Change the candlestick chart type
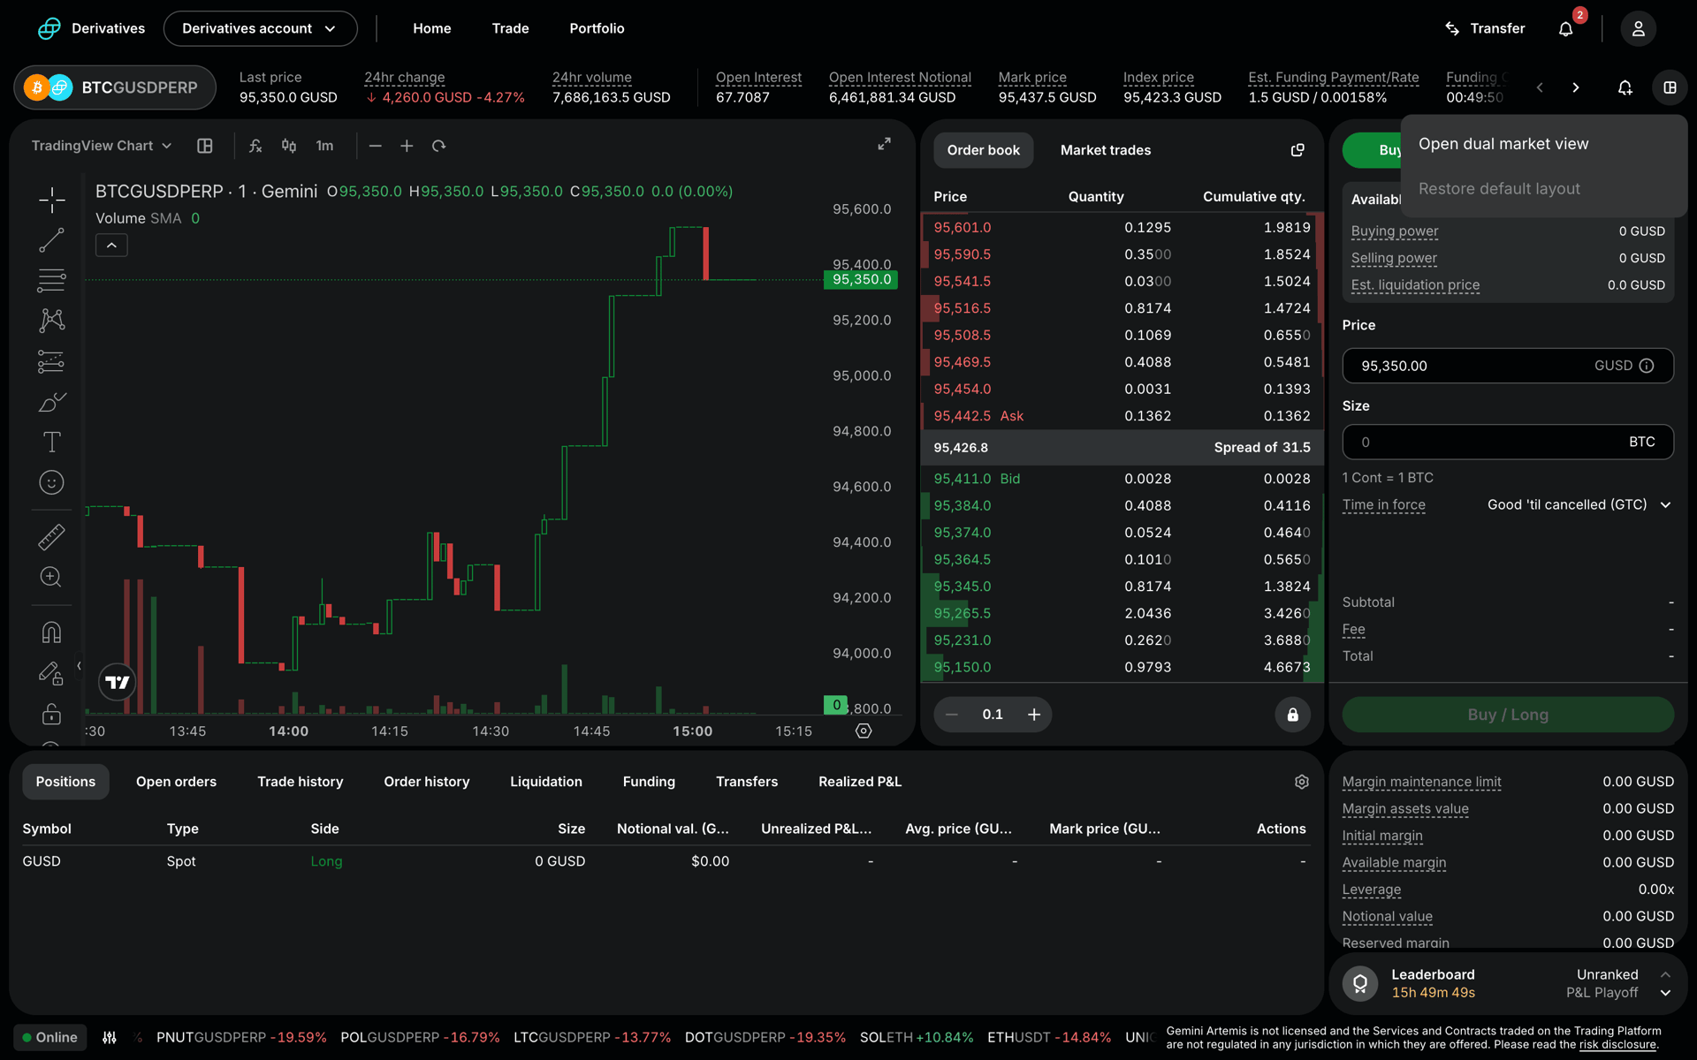 pyautogui.click(x=289, y=146)
